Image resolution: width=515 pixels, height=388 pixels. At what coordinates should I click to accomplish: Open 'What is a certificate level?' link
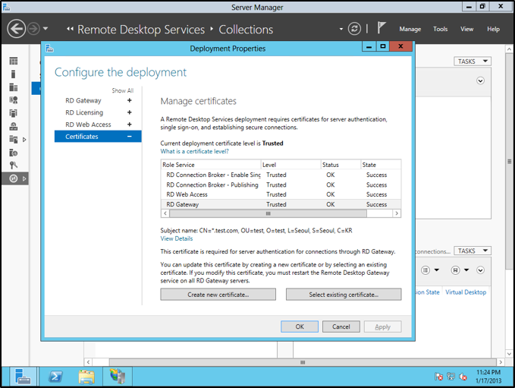(195, 151)
